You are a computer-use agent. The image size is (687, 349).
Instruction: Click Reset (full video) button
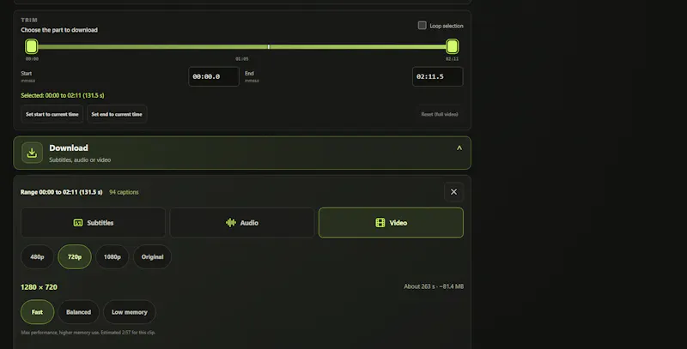(x=440, y=114)
